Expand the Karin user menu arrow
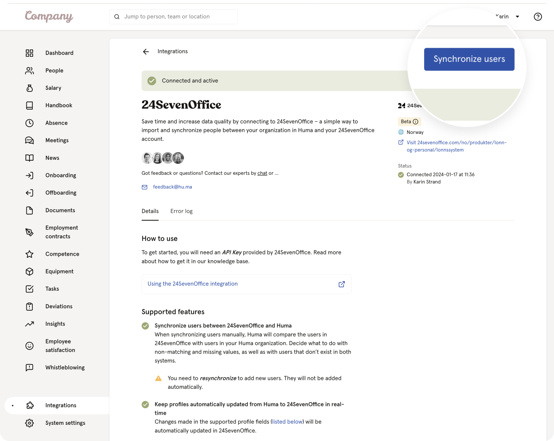The image size is (554, 441). coord(517,17)
